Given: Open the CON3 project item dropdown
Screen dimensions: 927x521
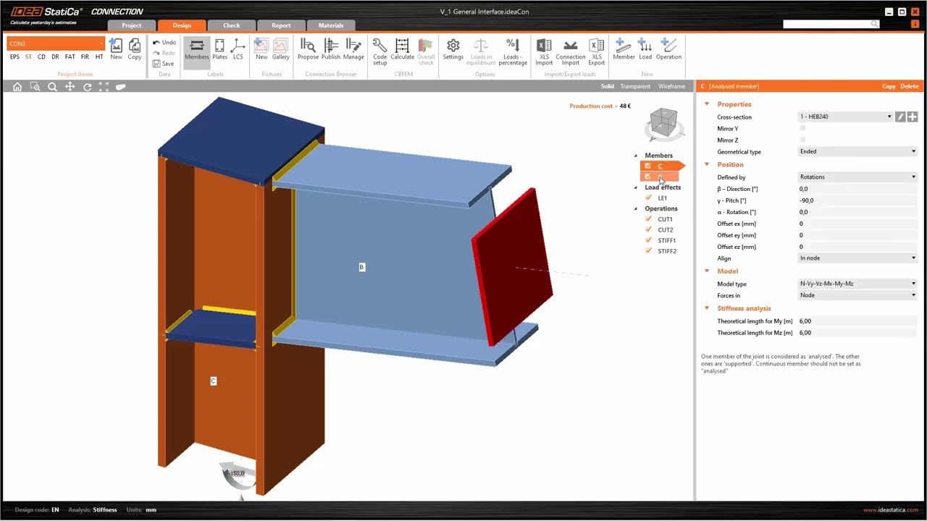Looking at the screenshot, I should 56,43.
